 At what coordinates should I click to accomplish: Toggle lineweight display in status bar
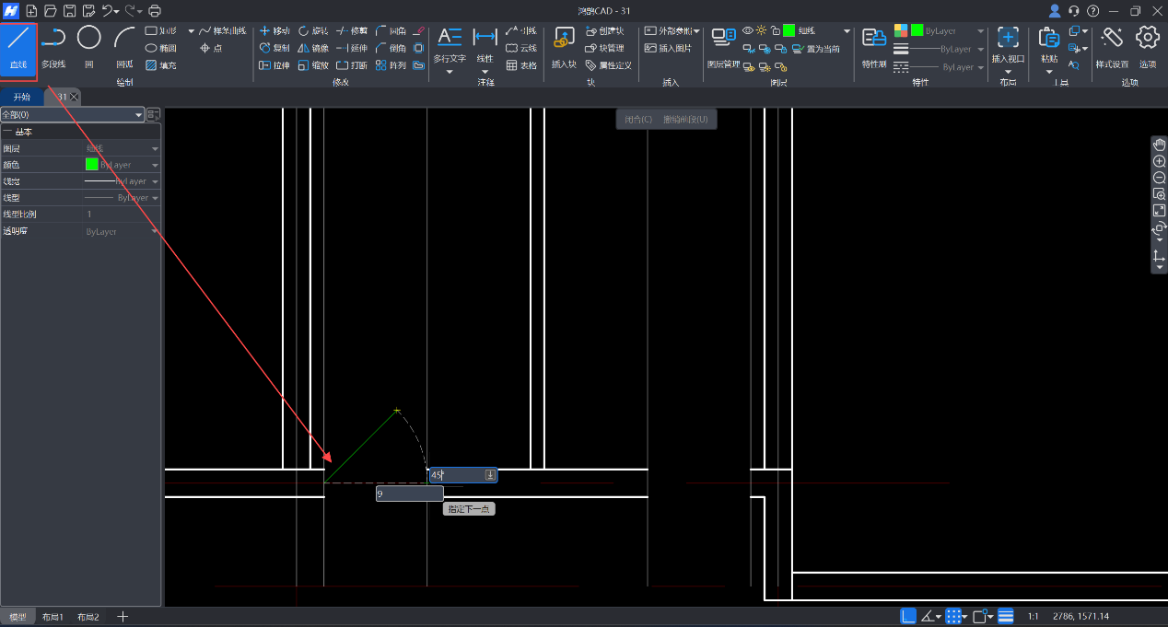1006,616
